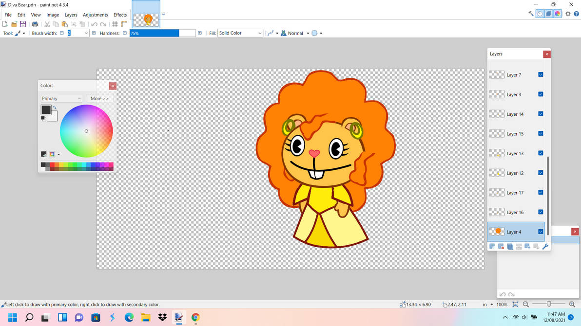Open the Fill Solid Color dropdown
The image size is (581, 326).
pyautogui.click(x=240, y=33)
